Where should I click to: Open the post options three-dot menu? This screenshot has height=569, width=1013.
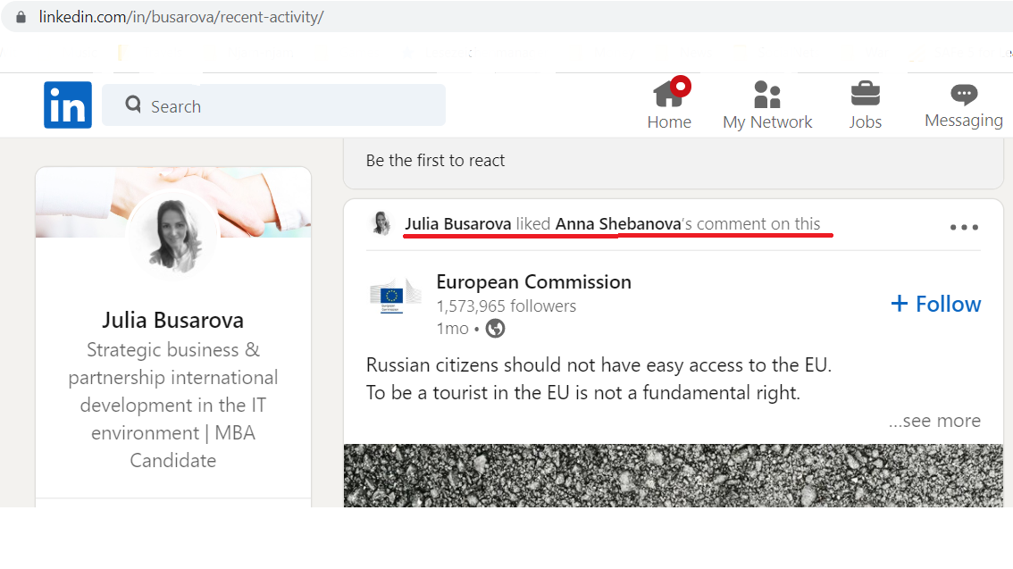click(x=964, y=227)
